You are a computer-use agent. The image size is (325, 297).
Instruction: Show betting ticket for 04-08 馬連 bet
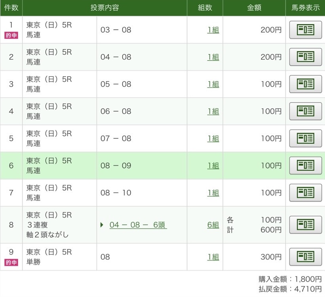click(306, 57)
